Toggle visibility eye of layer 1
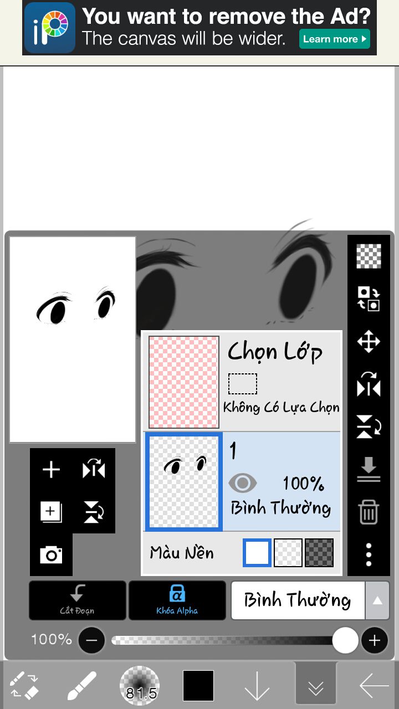This screenshot has height=709, width=399. [242, 484]
